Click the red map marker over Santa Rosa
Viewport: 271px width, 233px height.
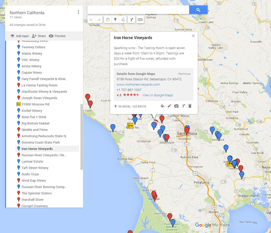pyautogui.click(x=187, y=131)
